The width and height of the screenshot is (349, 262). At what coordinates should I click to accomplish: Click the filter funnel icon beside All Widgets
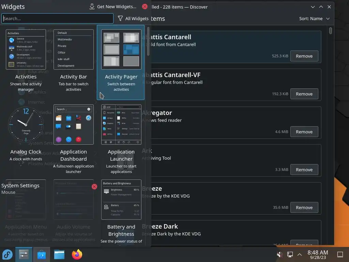coord(120,18)
